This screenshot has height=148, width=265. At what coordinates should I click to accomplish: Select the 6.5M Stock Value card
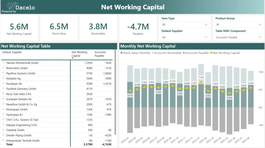coord(59,28)
